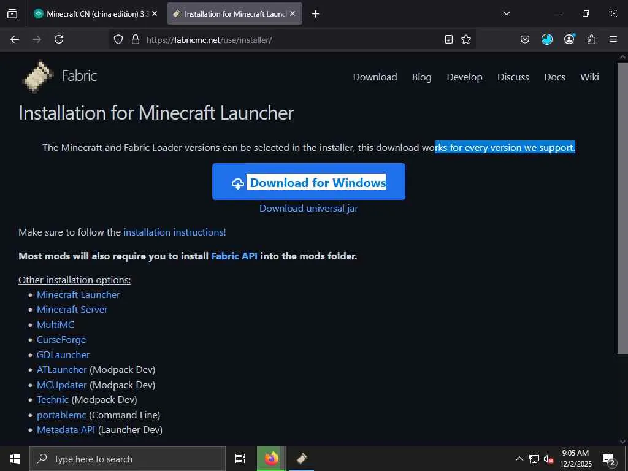Open the portablemc link
The width and height of the screenshot is (628, 471).
[x=61, y=415]
